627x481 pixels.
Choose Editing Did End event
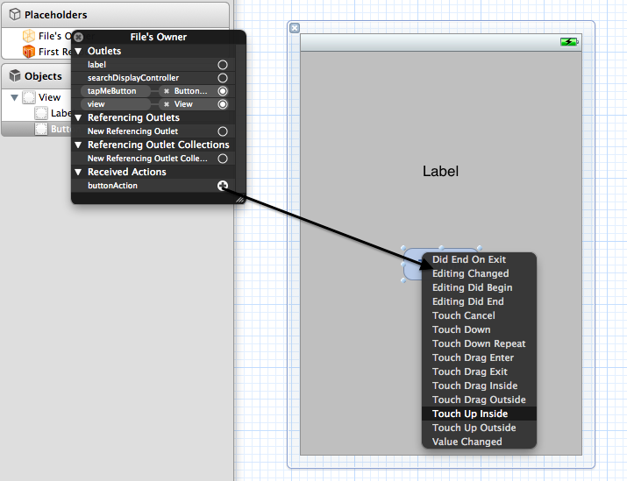coord(479,301)
